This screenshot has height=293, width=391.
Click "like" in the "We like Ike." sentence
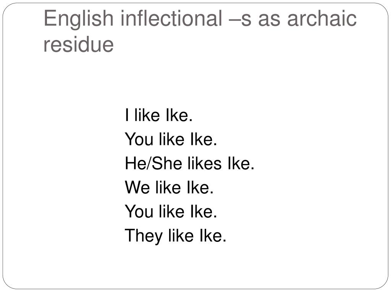[x=168, y=187]
